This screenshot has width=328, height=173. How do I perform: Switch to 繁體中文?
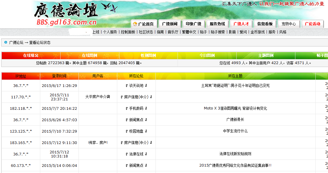point(189,32)
